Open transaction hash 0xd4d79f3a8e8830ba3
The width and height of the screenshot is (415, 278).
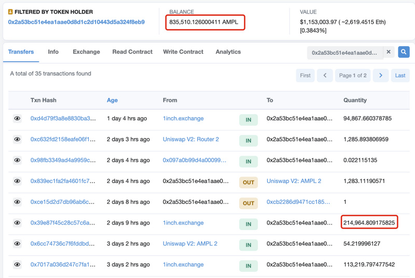pyautogui.click(x=63, y=118)
